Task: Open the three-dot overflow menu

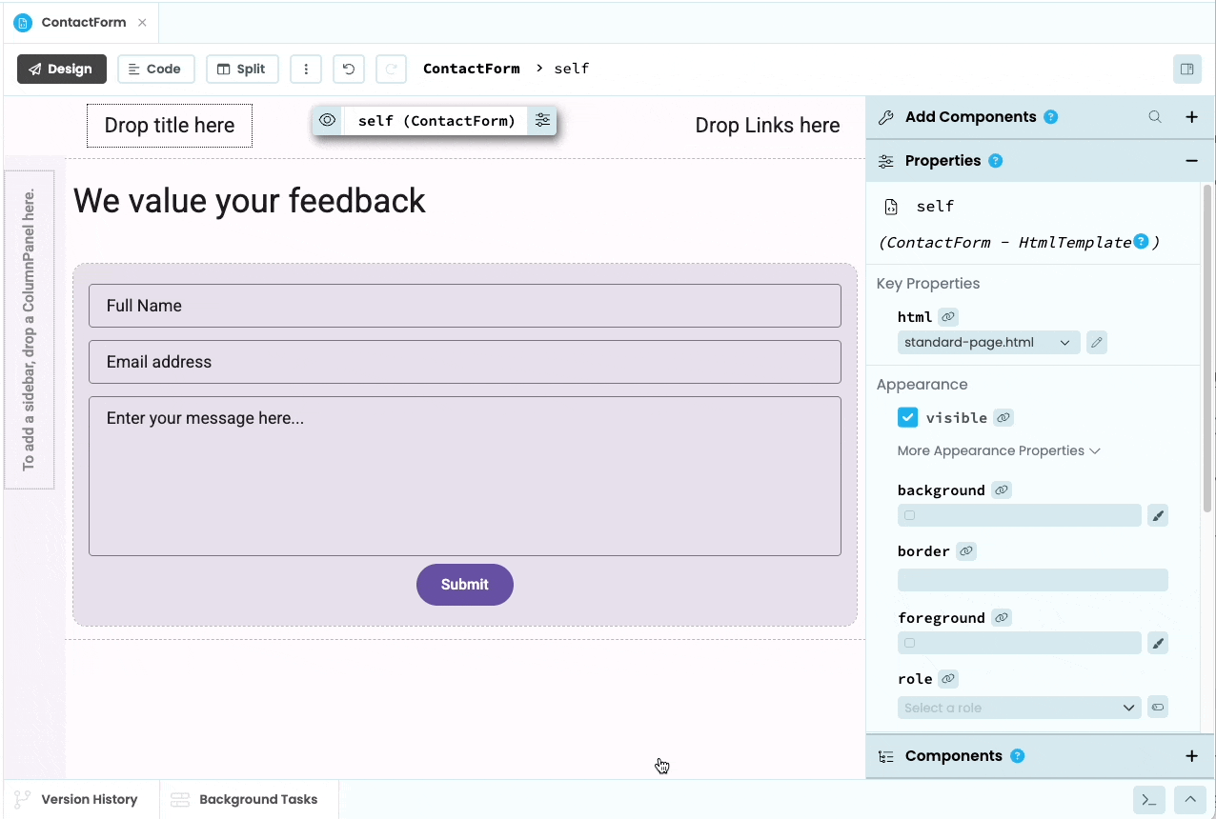Action: (x=306, y=69)
